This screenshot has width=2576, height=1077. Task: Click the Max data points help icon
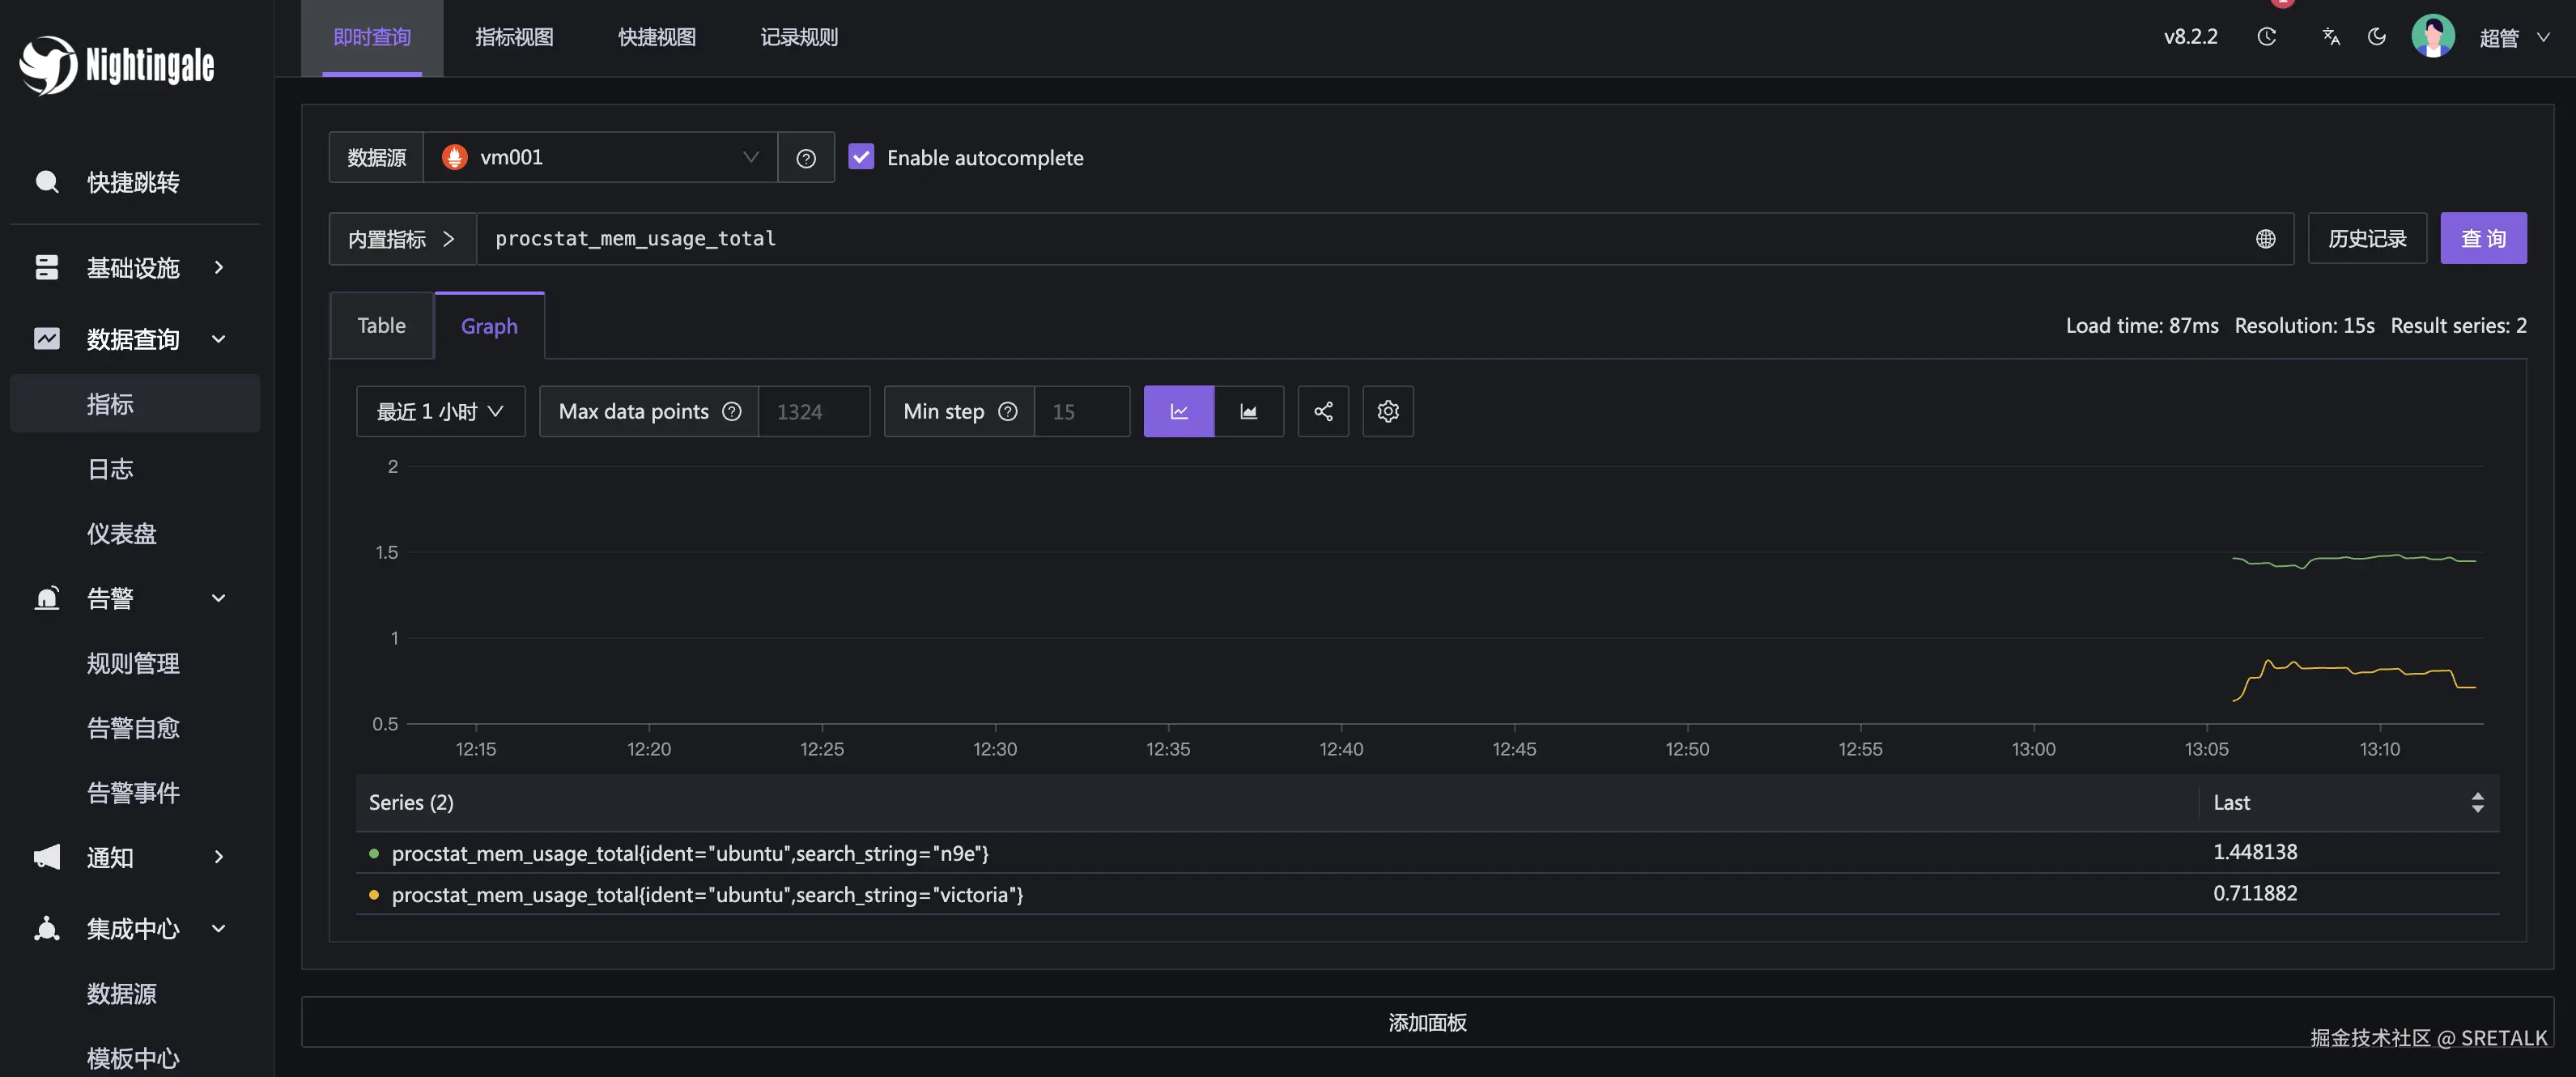click(x=731, y=411)
